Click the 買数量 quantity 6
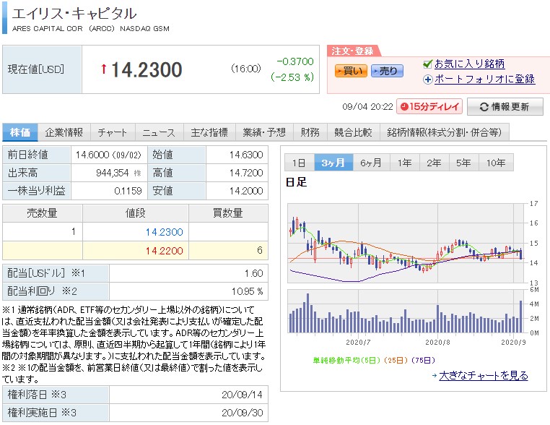The width and height of the screenshot is (550, 425). [260, 250]
